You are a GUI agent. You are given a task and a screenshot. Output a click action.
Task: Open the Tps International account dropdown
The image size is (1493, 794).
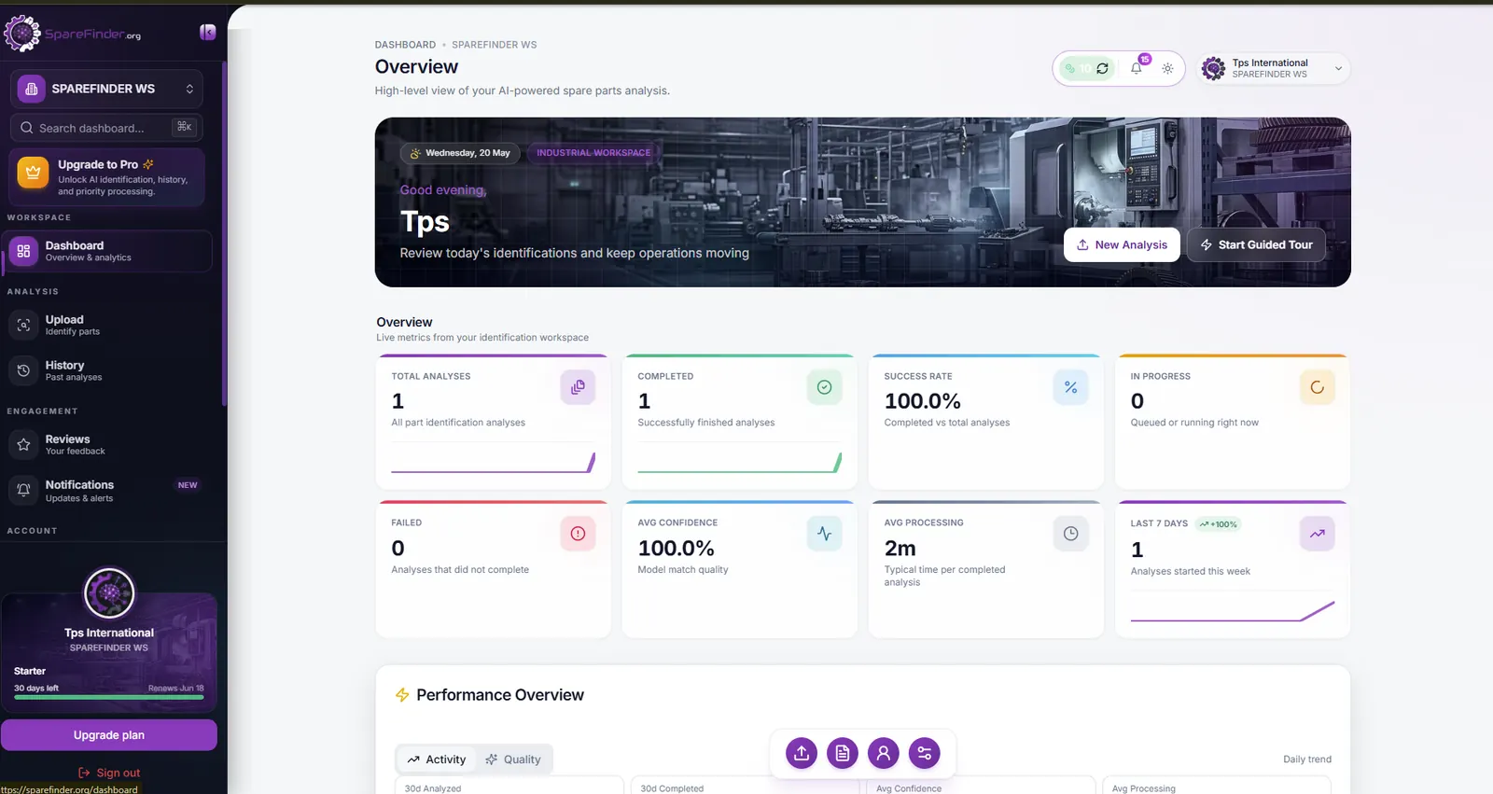coord(1273,68)
